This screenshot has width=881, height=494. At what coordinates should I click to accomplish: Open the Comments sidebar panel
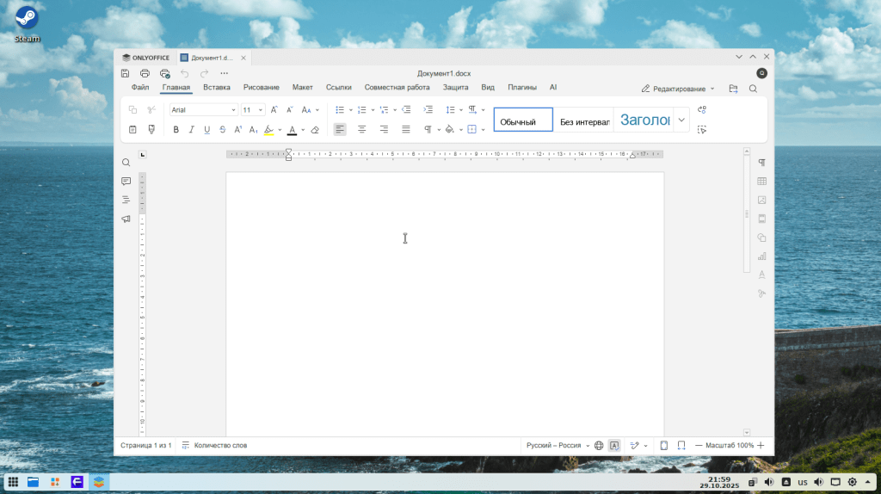click(126, 182)
